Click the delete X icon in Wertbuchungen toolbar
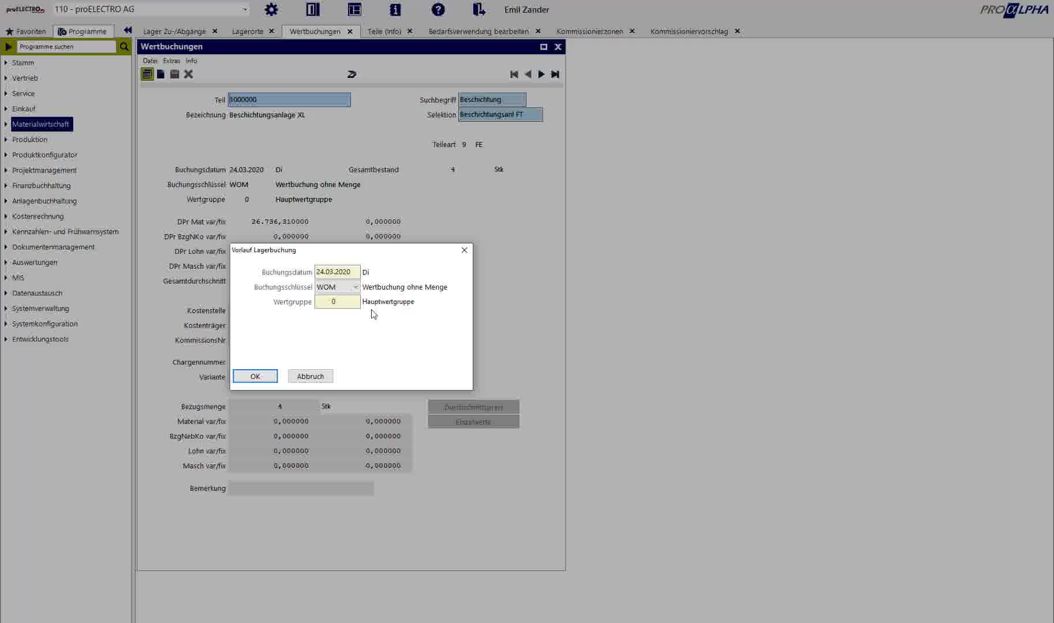 click(x=188, y=74)
